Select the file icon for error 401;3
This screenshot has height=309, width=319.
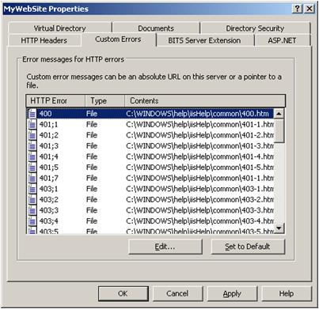click(32, 146)
